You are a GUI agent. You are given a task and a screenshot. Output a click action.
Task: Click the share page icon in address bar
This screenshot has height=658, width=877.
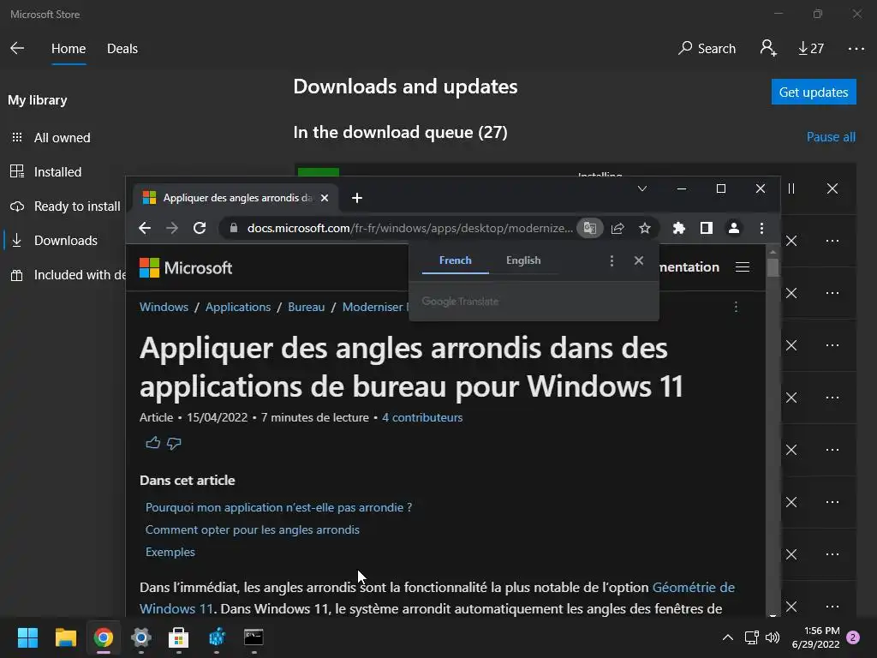617,228
